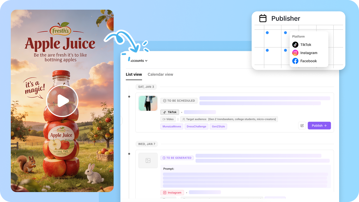Click the Video type tag

coord(168,119)
